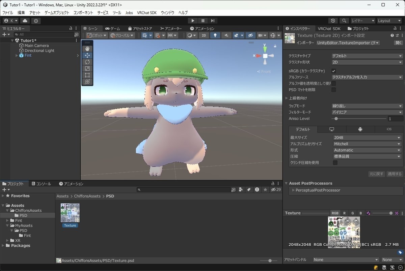
Task: Expand PerceptualPostProcessor entry
Action: coord(293,190)
